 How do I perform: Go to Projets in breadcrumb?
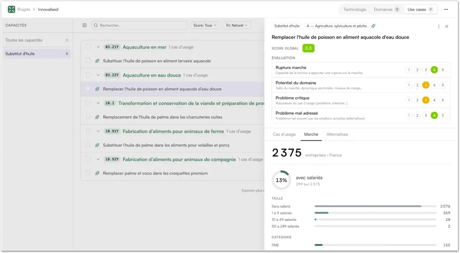click(x=24, y=10)
